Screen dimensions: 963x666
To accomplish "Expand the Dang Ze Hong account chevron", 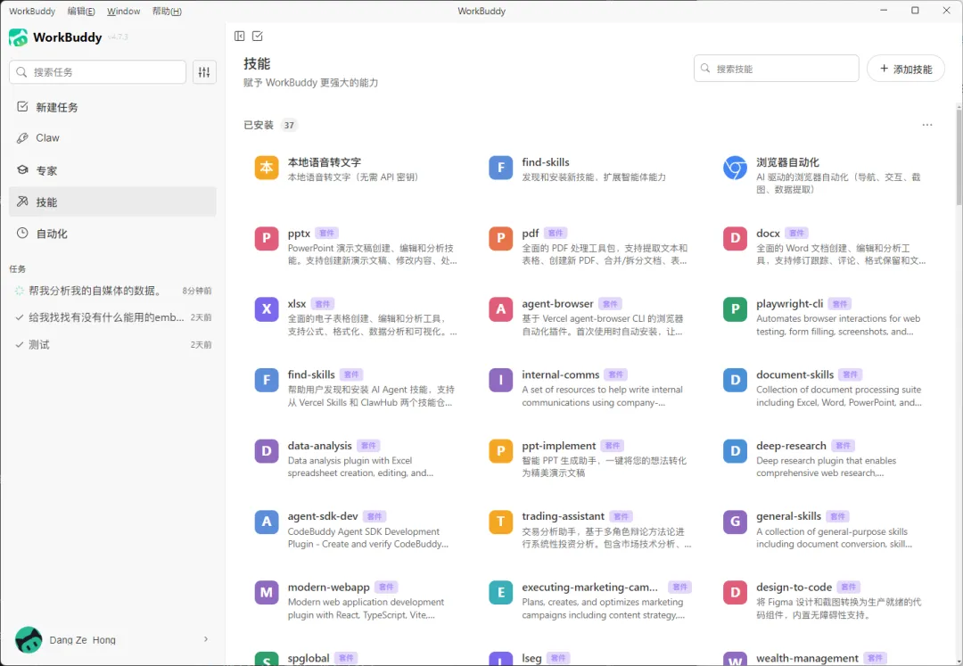I will [x=206, y=639].
